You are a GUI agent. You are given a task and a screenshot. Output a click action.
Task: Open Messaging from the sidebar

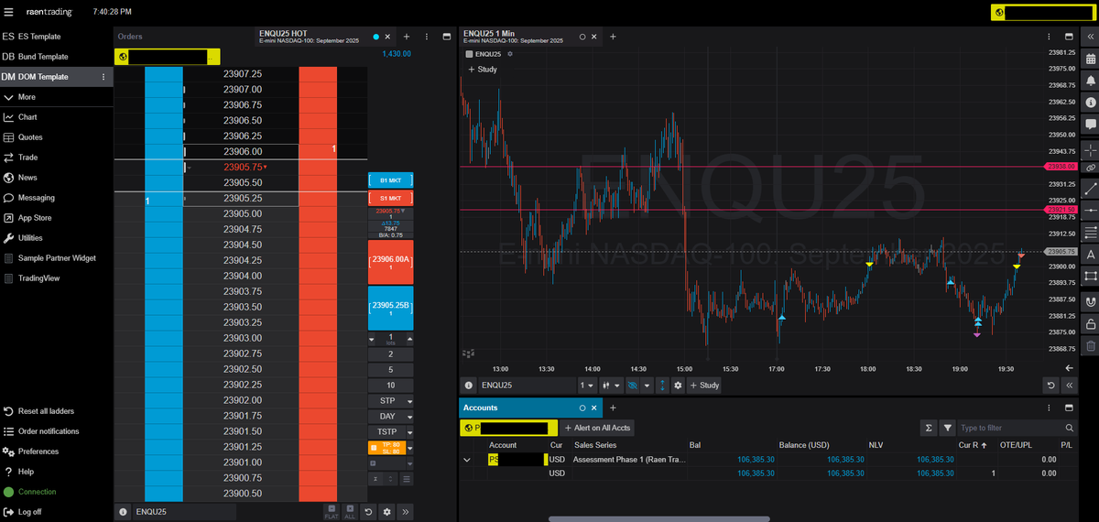tap(57, 198)
